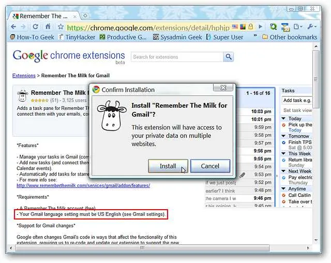Click the address bar URL
This screenshot has width=331, height=263.
tap(148, 27)
